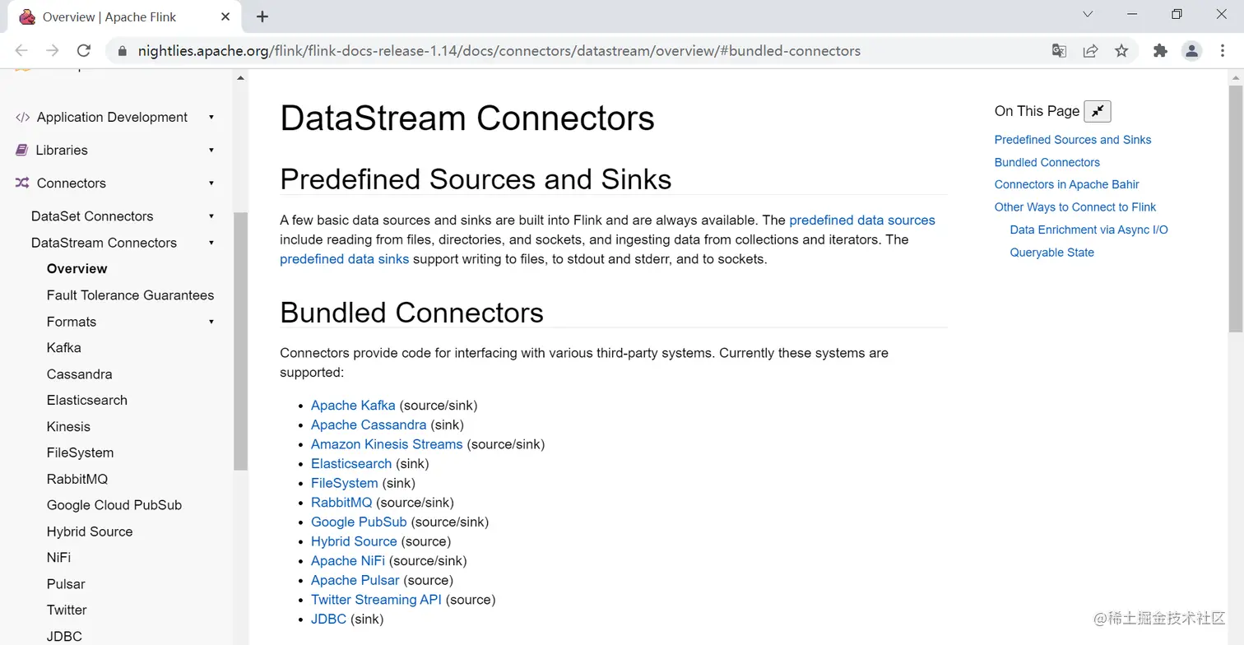This screenshot has width=1244, height=645.
Task: Open Chrome's three-dot menu
Action: tap(1223, 51)
